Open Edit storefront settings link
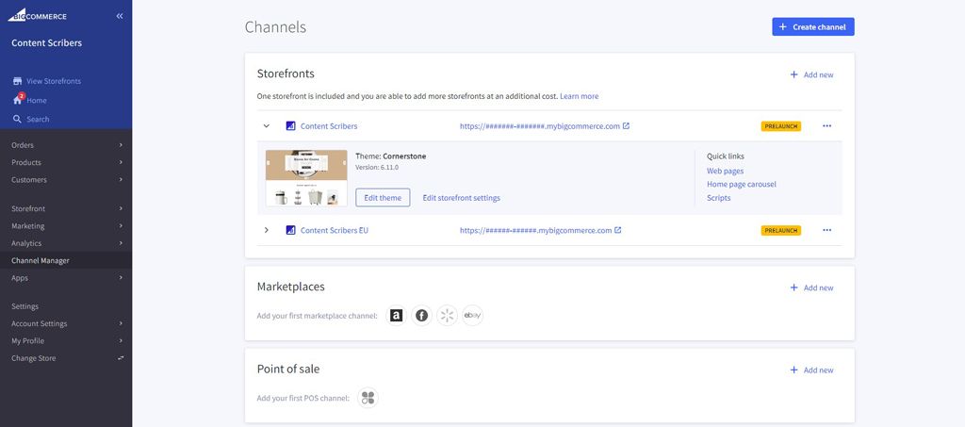Screen dimensions: 965x427 (x=461, y=198)
